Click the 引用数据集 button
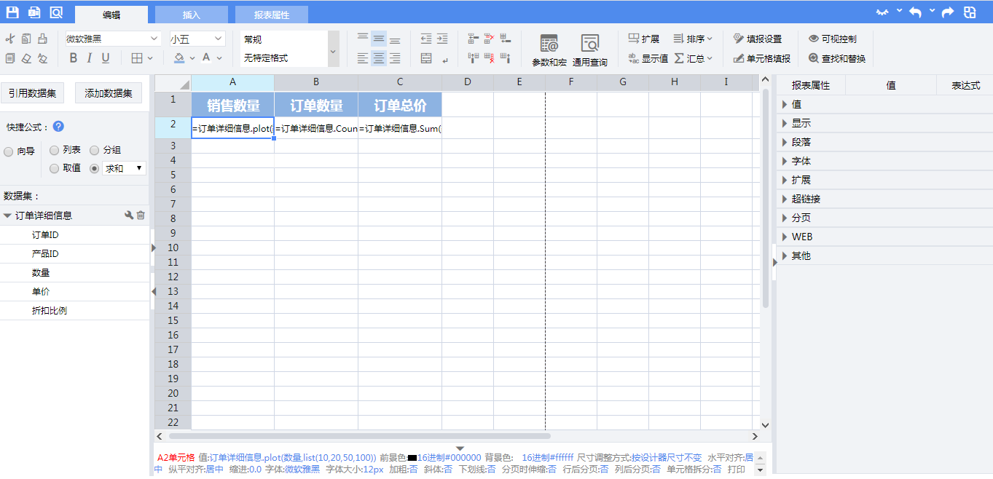993x479 pixels. click(32, 93)
